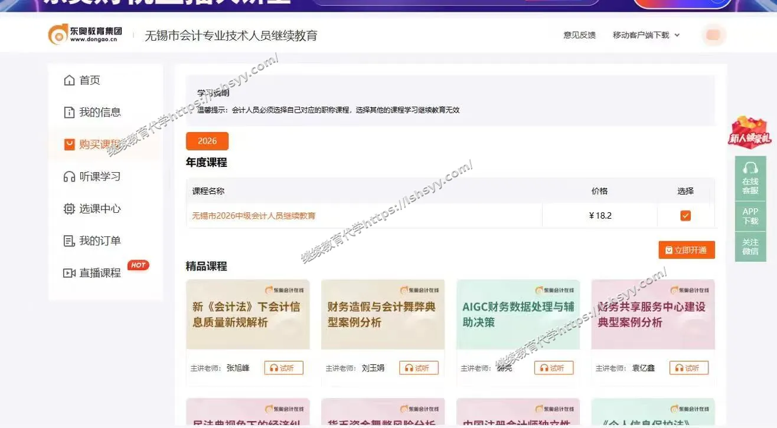This screenshot has height=428, width=777.
Task: Click the chip icon beside 选课中心
Action: (69, 209)
